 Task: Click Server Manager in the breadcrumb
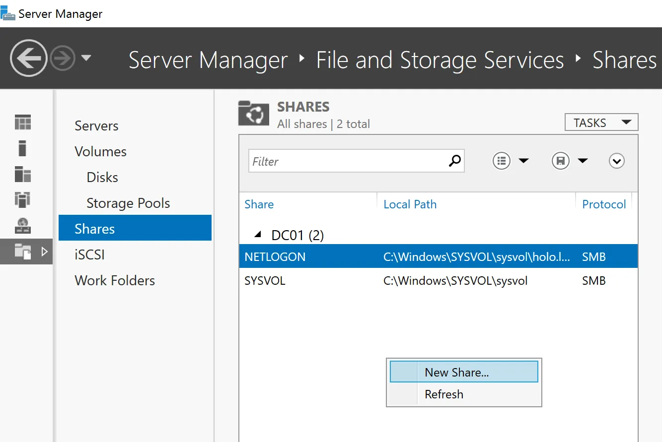208,60
